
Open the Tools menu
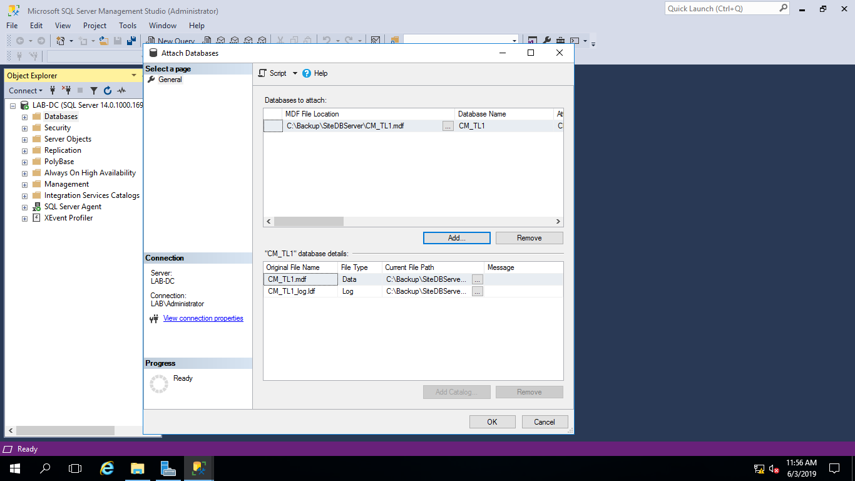coord(128,26)
